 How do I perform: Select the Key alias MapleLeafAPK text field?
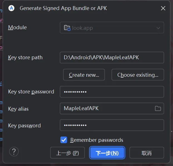pyautogui.click(x=107, y=108)
